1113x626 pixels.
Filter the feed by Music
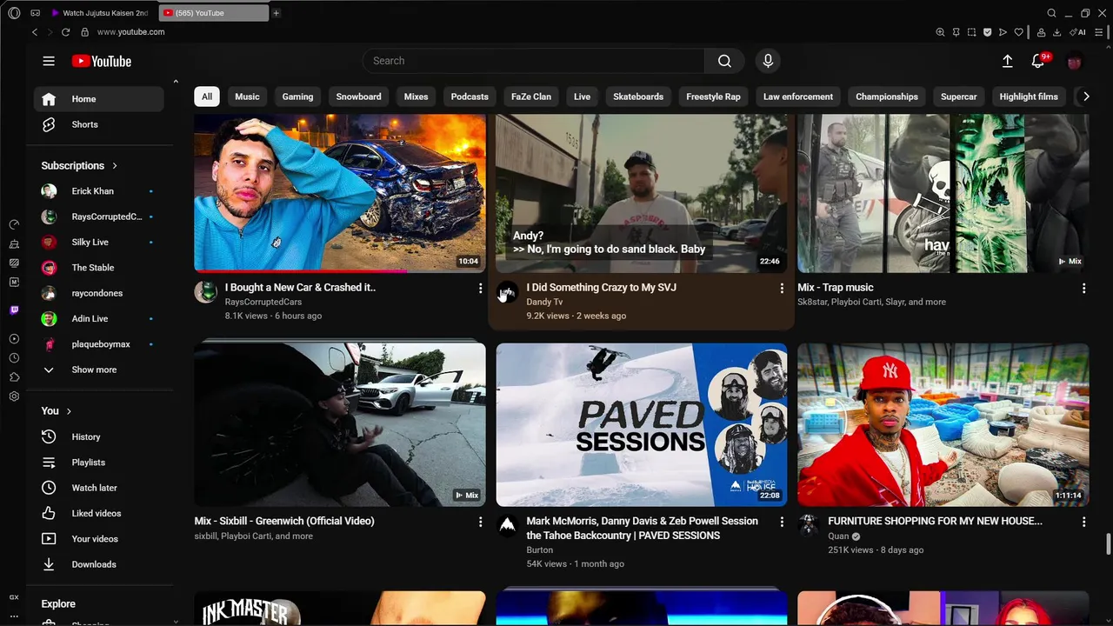[247, 97]
